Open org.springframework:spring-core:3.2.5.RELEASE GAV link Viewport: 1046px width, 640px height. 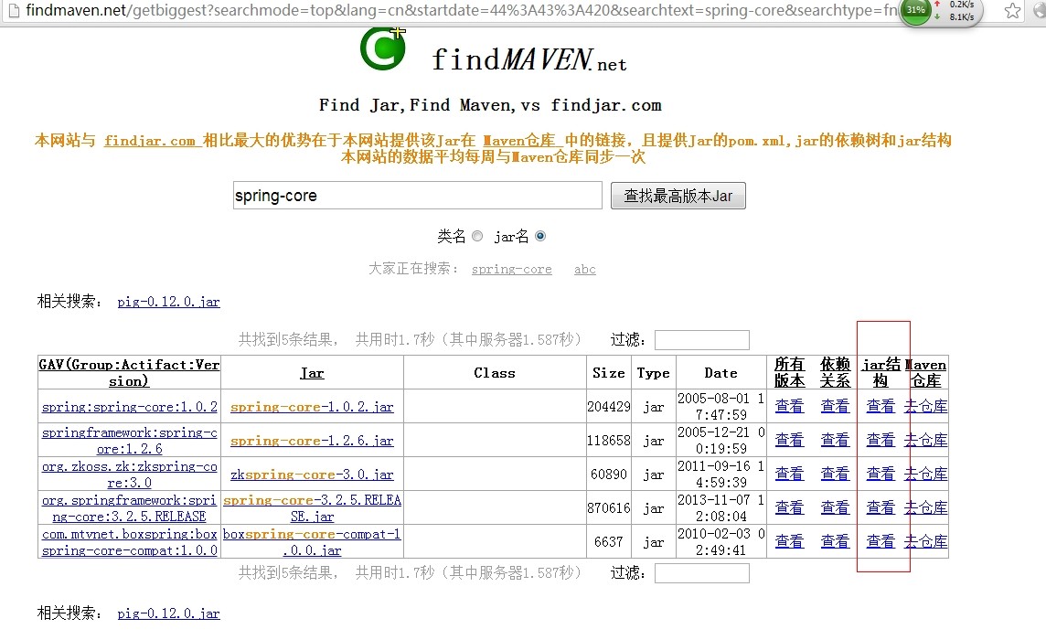(130, 508)
